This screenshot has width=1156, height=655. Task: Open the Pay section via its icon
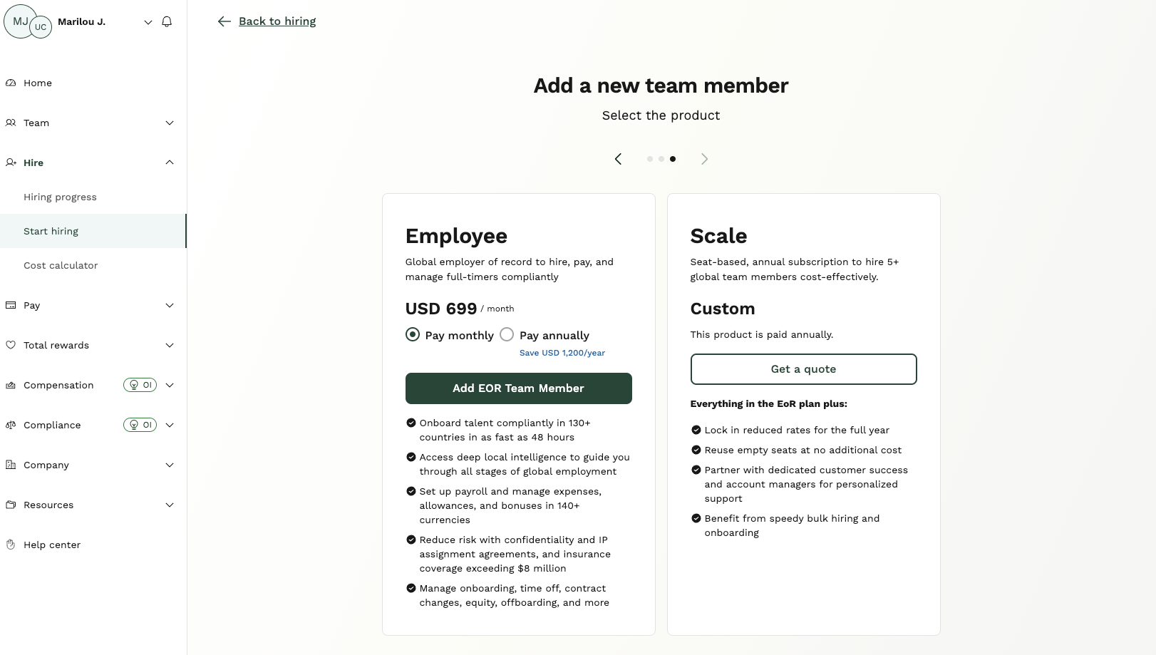pos(11,305)
